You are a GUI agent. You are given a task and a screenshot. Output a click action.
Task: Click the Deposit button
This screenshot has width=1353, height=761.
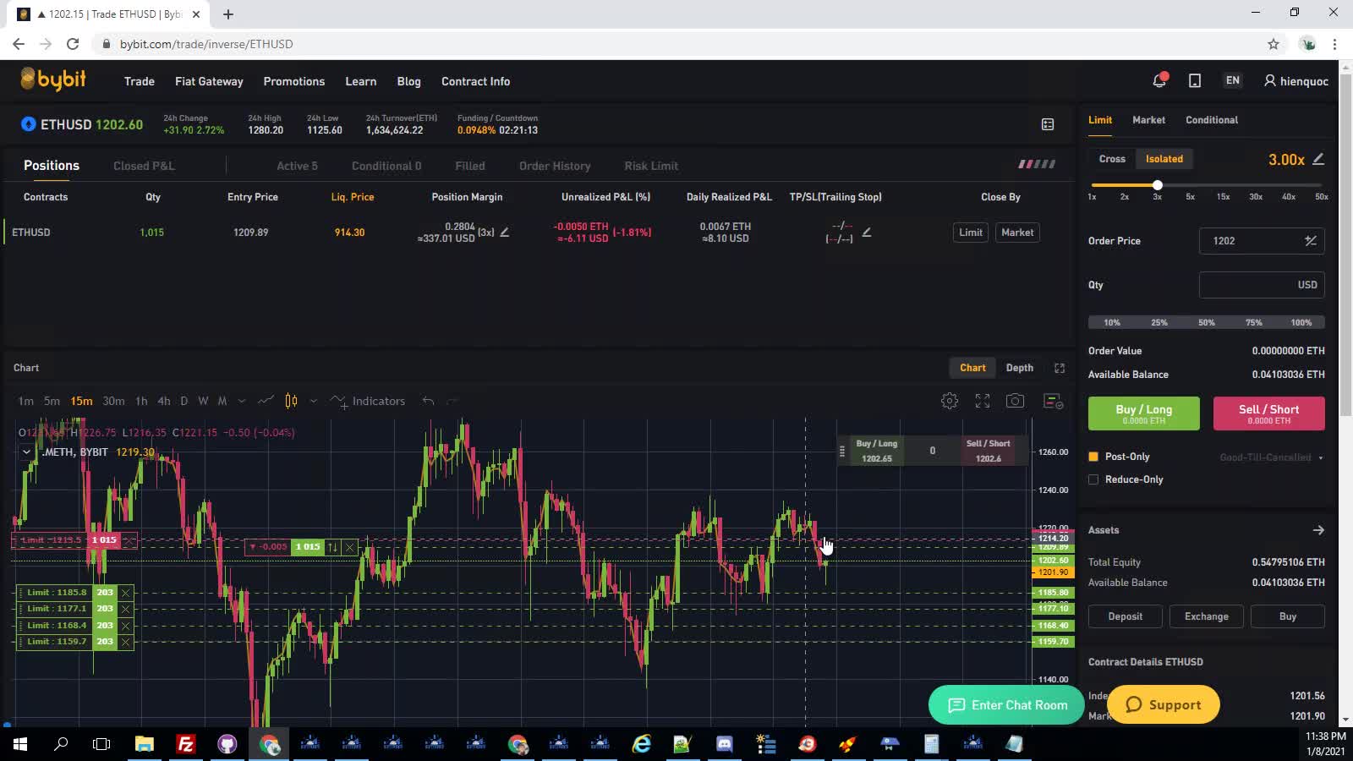coord(1125,616)
